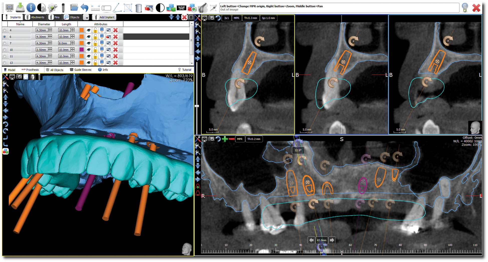The height and width of the screenshot is (262, 488).
Task: Select the angle measurement tool
Action: tap(117, 8)
